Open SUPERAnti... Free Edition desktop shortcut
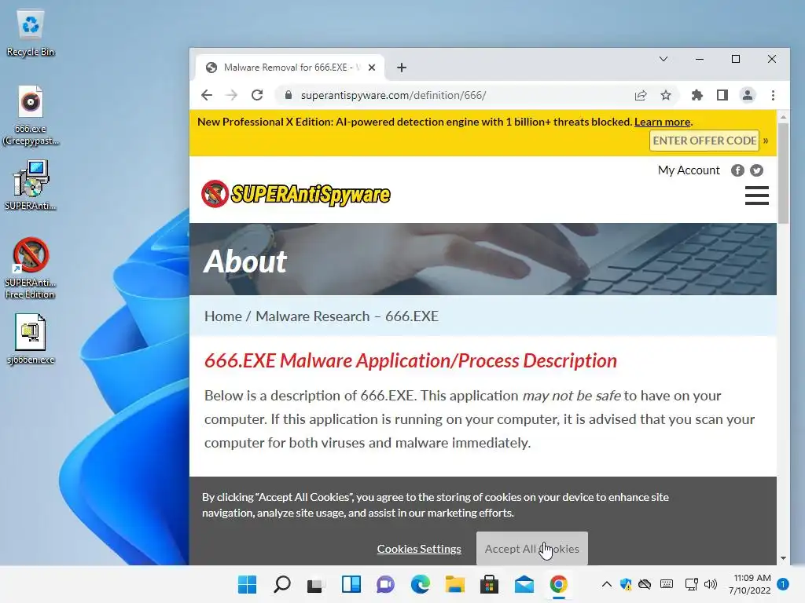 [x=31, y=268]
